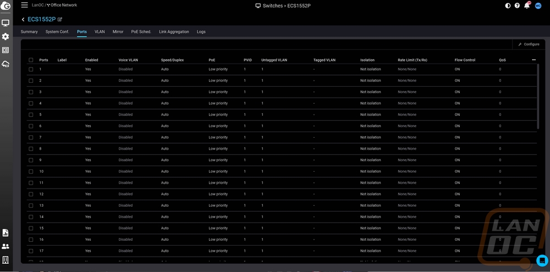The height and width of the screenshot is (272, 550).
Task: Open the three-dot column options menu
Action: 533,60
